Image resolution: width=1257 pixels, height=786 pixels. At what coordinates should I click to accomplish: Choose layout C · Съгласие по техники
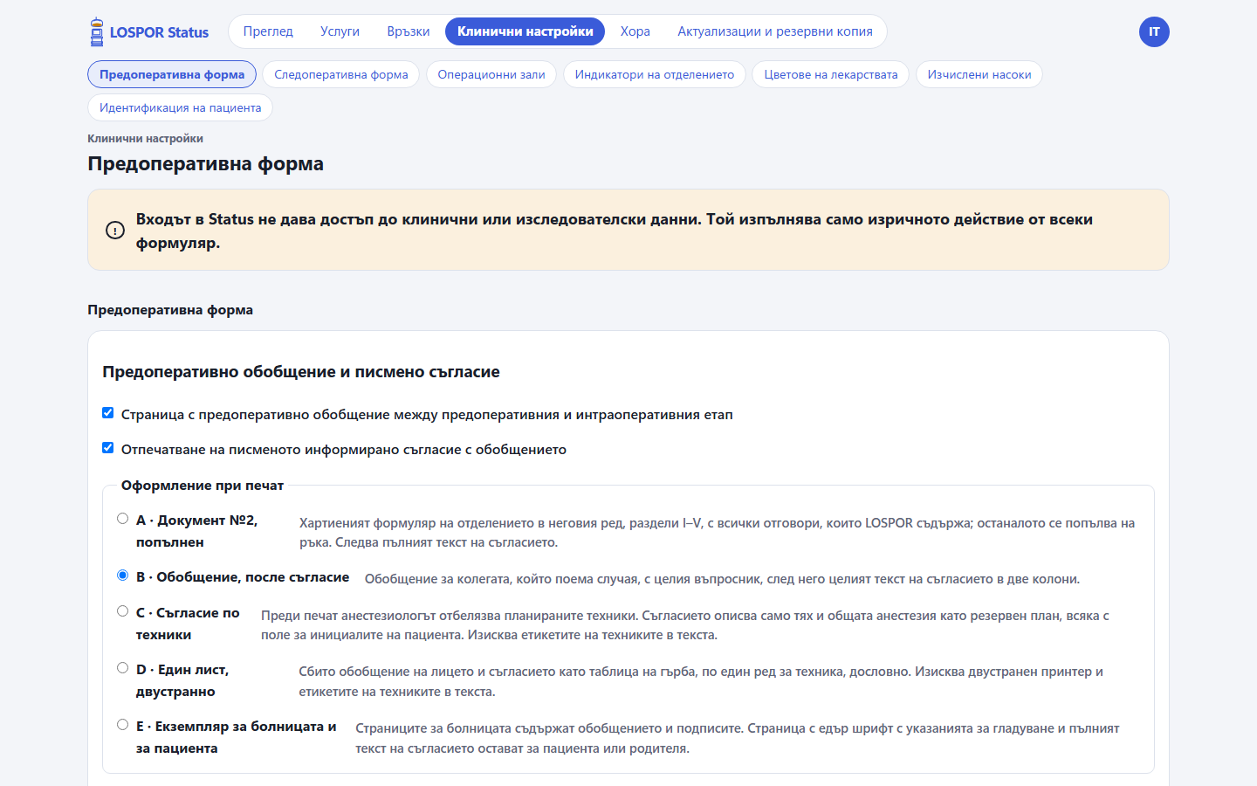[123, 611]
